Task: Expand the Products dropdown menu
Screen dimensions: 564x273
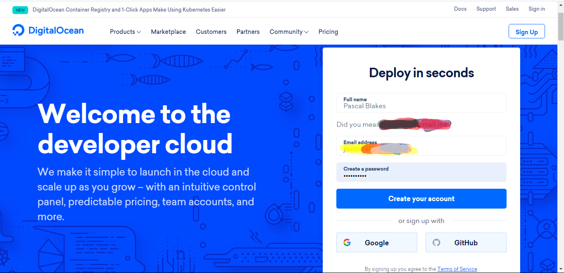Action: tap(125, 32)
